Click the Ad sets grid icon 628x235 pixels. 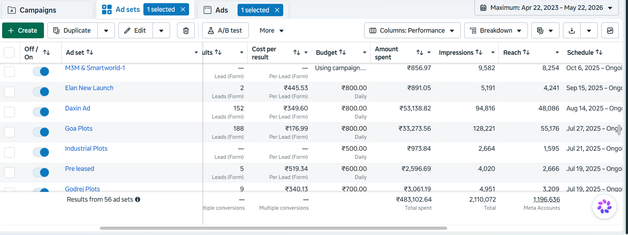107,9
